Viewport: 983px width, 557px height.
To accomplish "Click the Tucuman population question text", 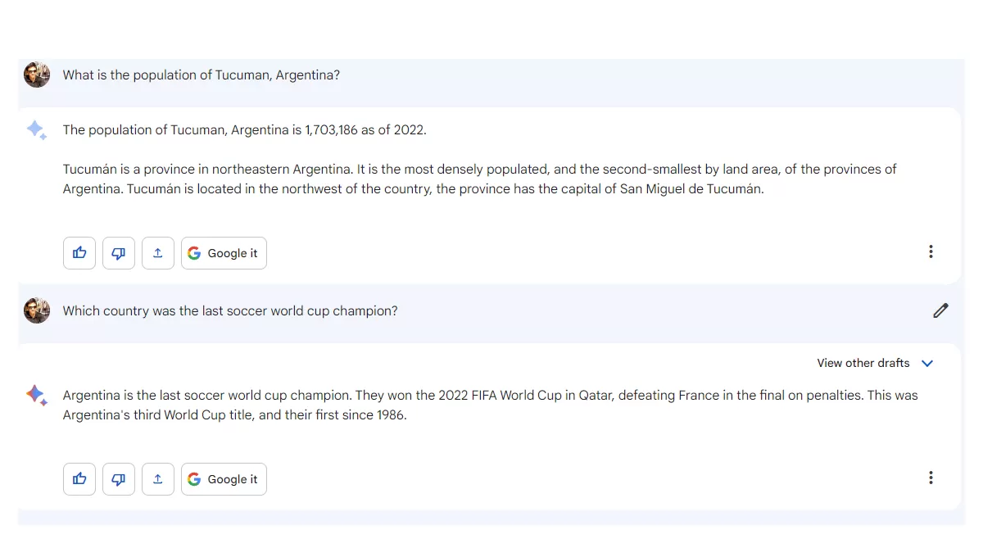I will pyautogui.click(x=202, y=75).
